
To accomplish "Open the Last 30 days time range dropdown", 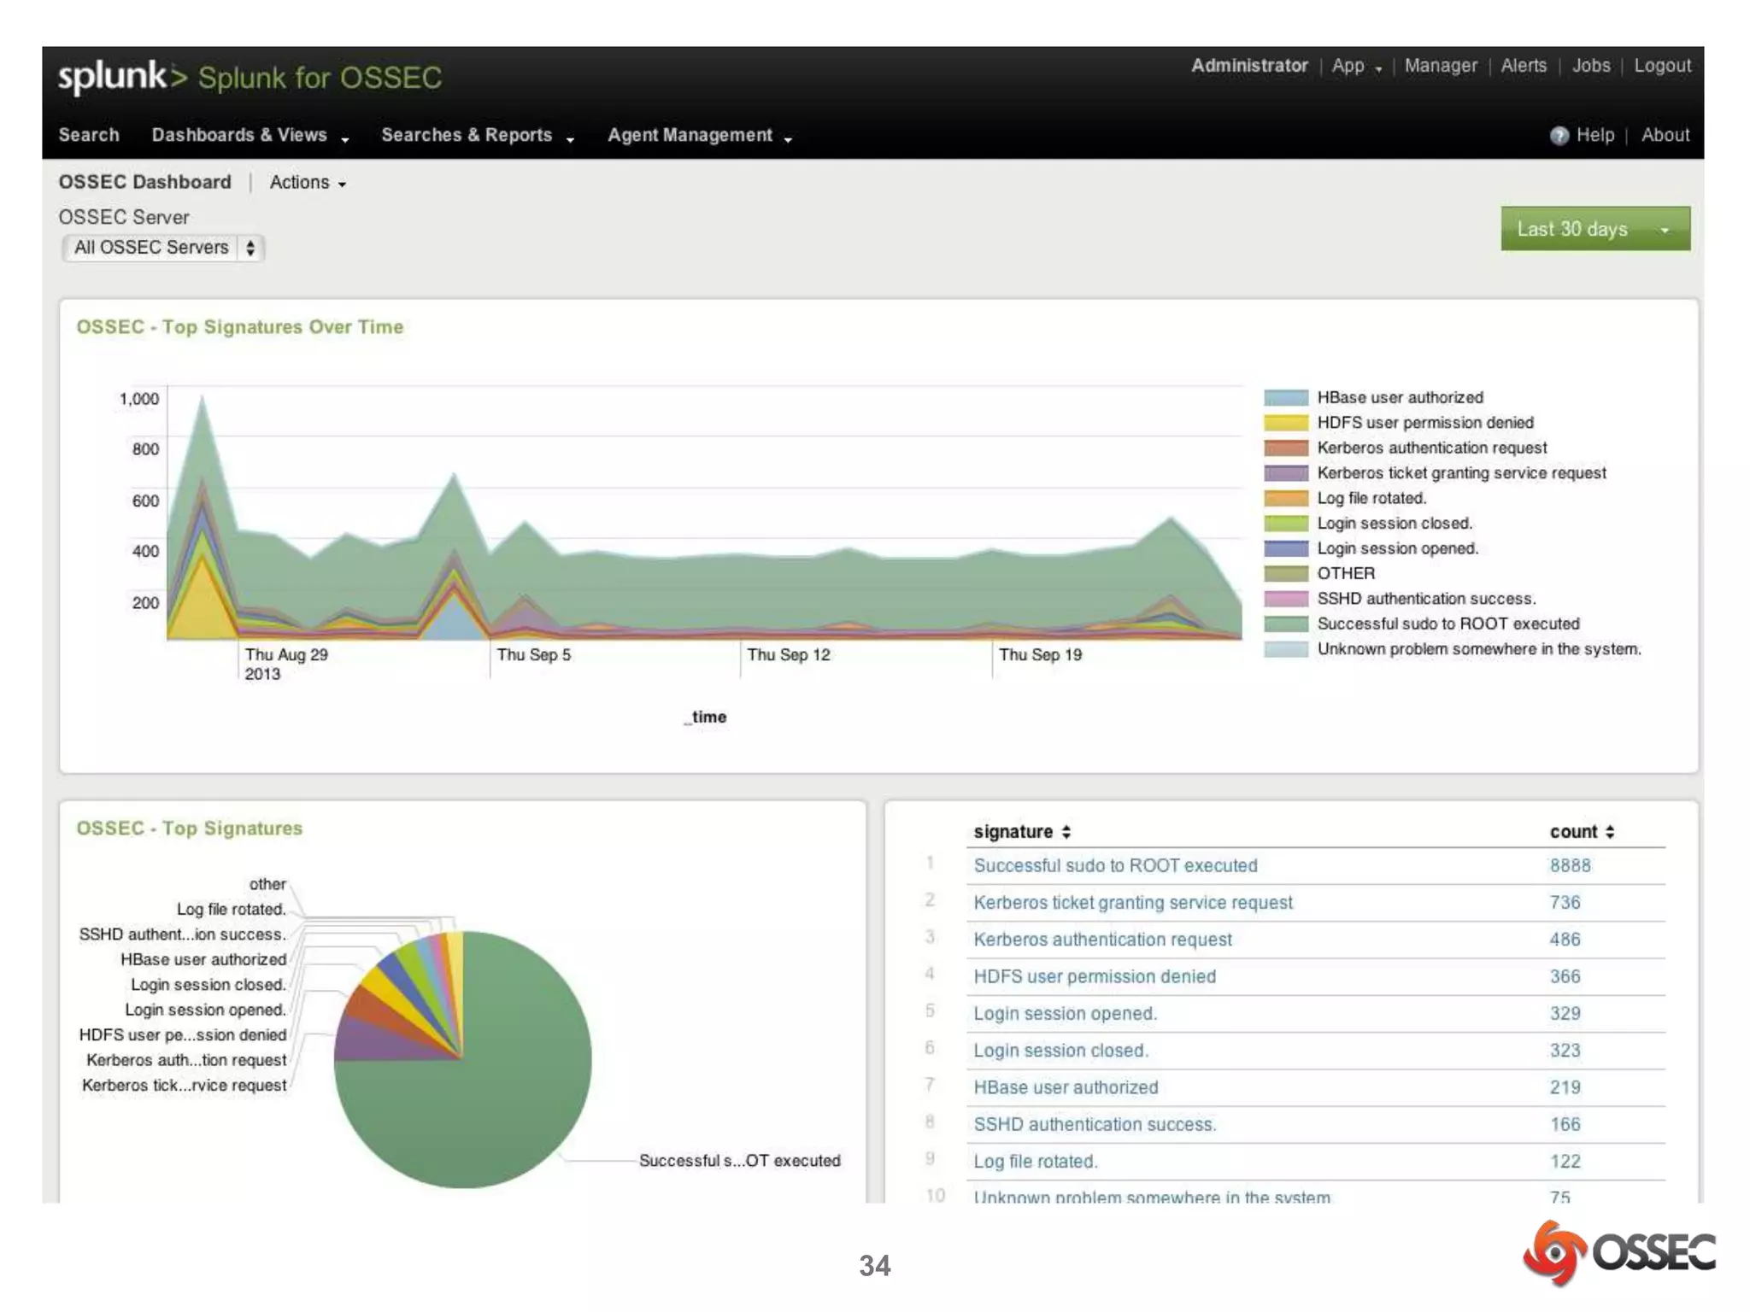I will pyautogui.click(x=1594, y=229).
